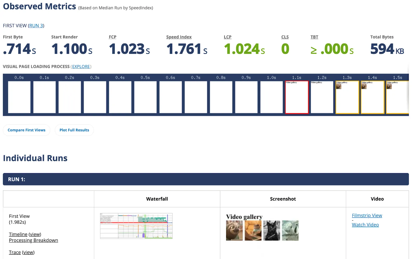The image size is (415, 259).
Task: Open the FCP metric definition link
Action: click(112, 37)
